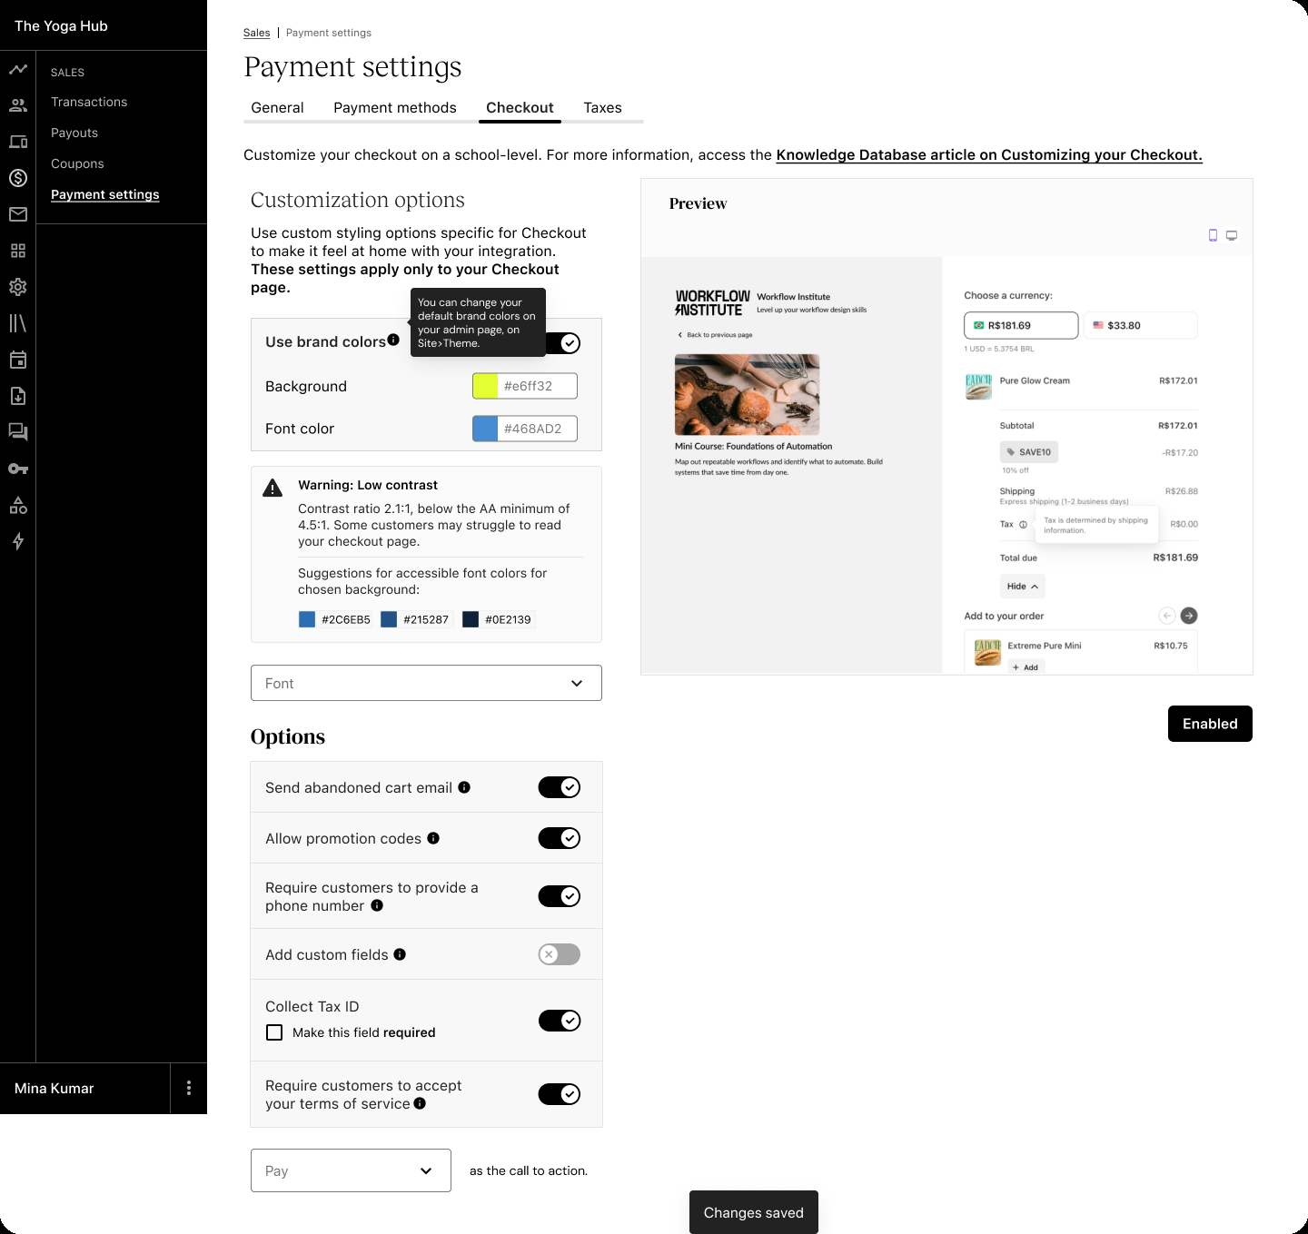Screen dimensions: 1308x1234
Task: Disable Send abandoned cart email toggle
Action: pyautogui.click(x=560, y=787)
